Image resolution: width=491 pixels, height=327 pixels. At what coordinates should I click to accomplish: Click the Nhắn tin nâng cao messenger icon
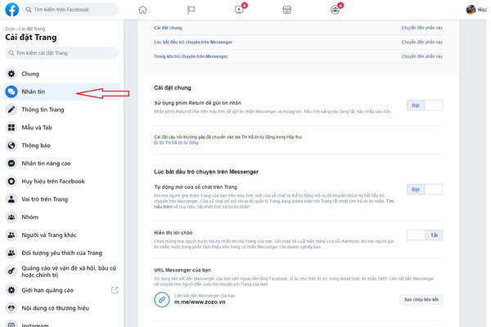(11, 163)
